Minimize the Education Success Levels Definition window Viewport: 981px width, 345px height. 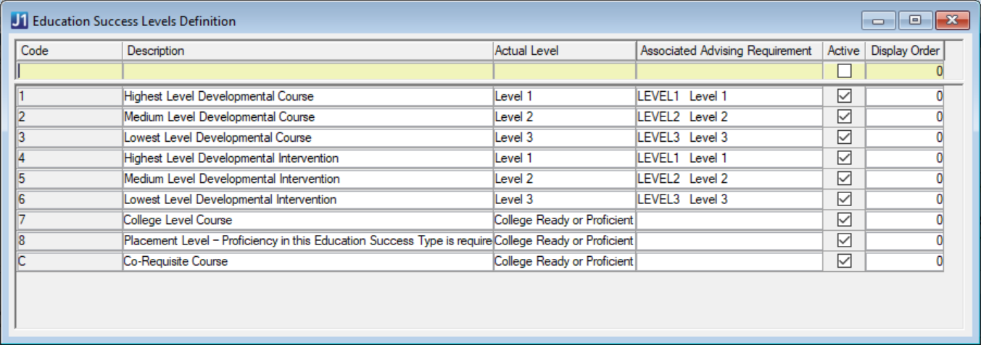tap(879, 21)
